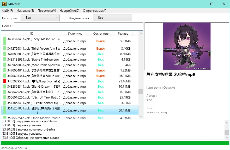This screenshot has height=150, width=230.
Task: Toggle Выкл. state of 3470603344.vpk
Action: [x=101, y=76]
